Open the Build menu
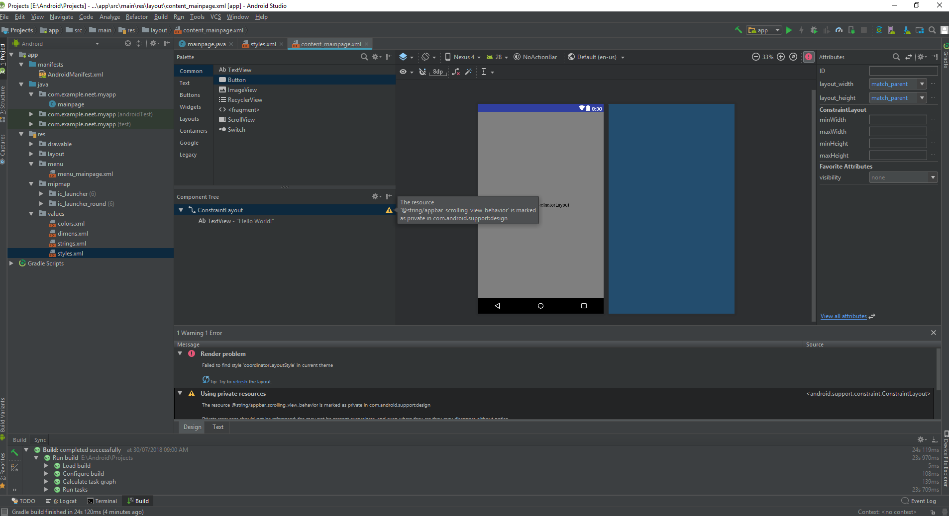949x516 pixels. pyautogui.click(x=161, y=17)
